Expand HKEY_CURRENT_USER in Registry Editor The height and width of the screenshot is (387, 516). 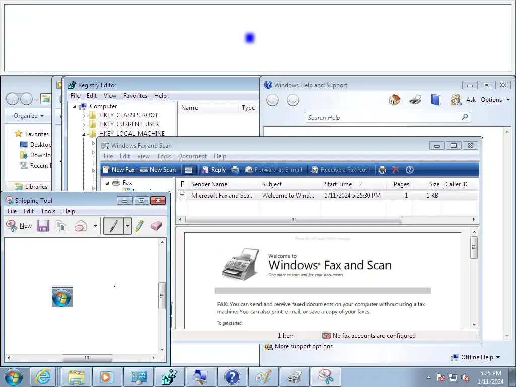click(x=84, y=125)
